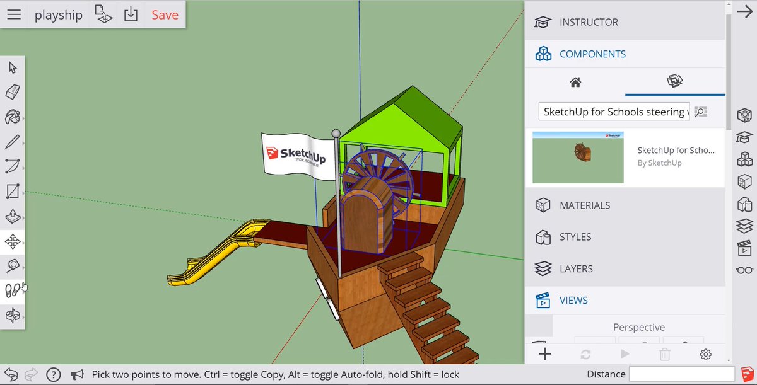This screenshot has width=757, height=385.
Task: Open Components from right sidebar icon
Action: (x=745, y=159)
